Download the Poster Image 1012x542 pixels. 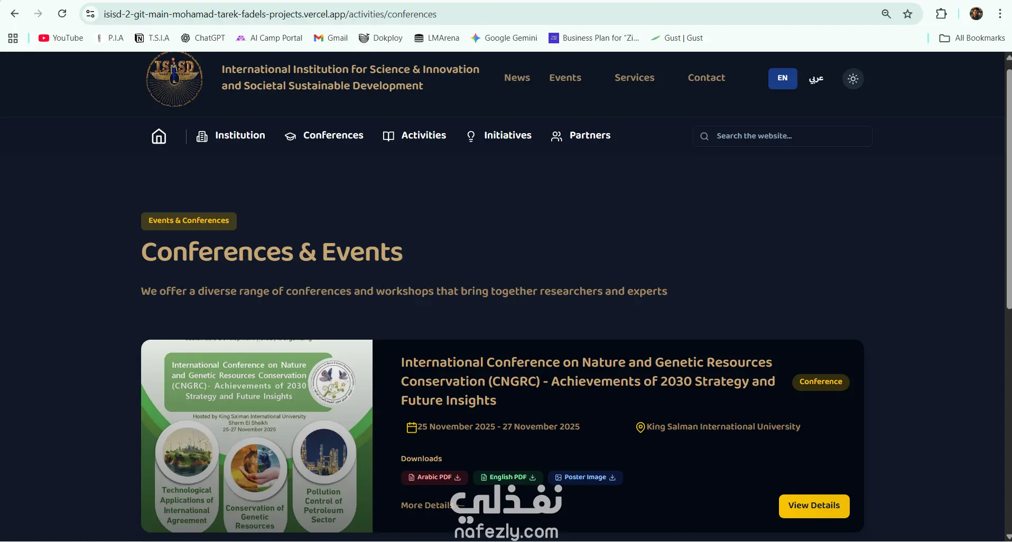point(586,478)
